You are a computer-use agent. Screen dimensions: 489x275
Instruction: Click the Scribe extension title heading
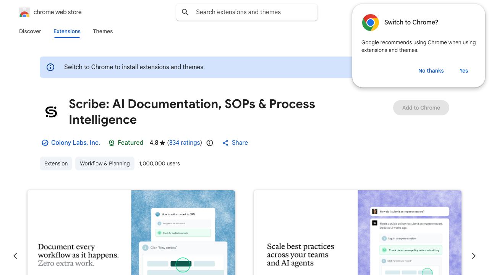point(192,112)
